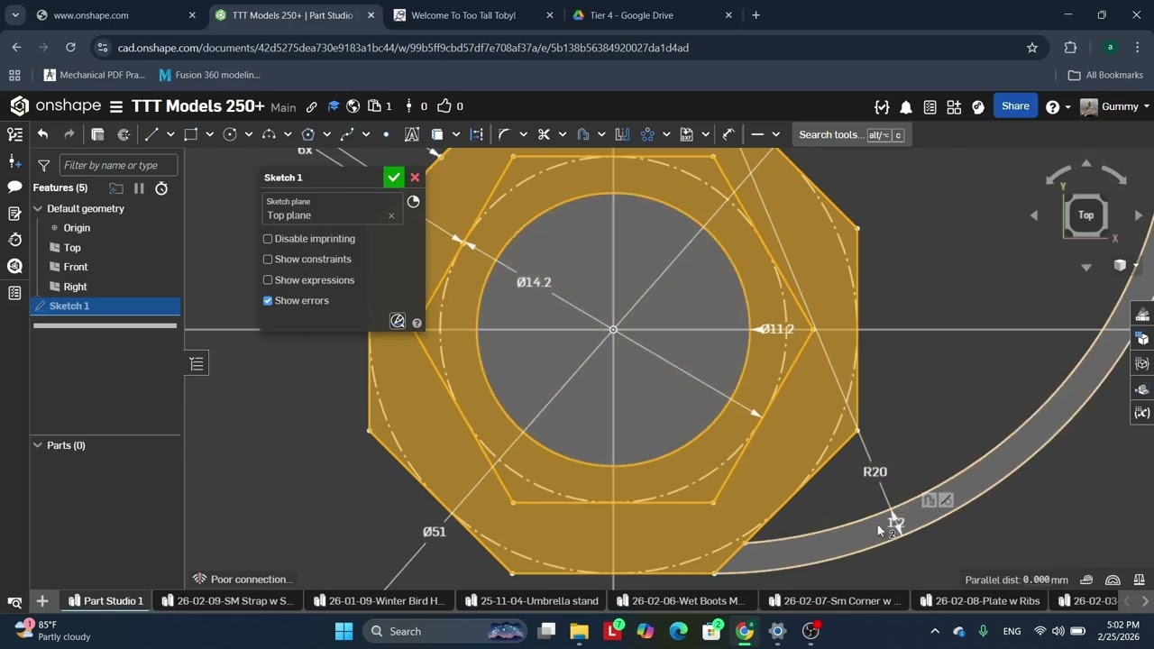Screen dimensions: 1154x649
Task: Cancel Sketch 1 with red X
Action: 415,178
